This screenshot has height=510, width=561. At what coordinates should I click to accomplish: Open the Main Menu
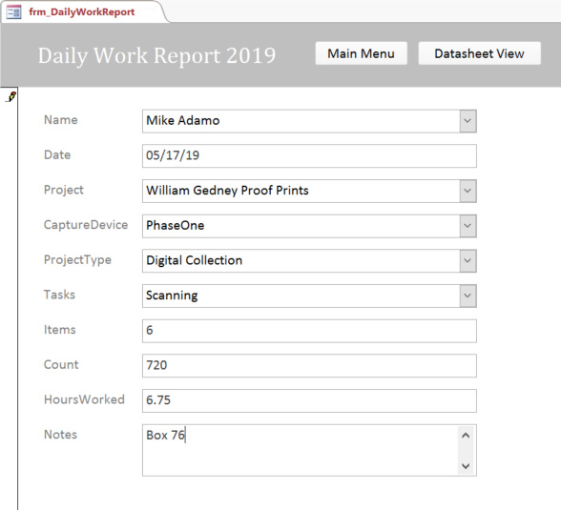click(361, 53)
